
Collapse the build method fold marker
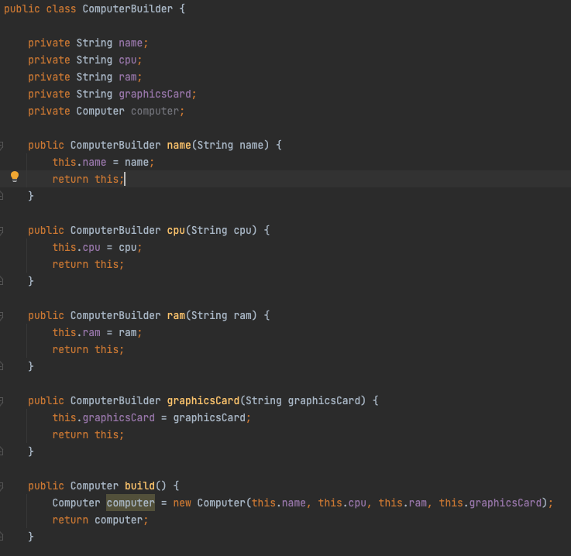click(2, 486)
